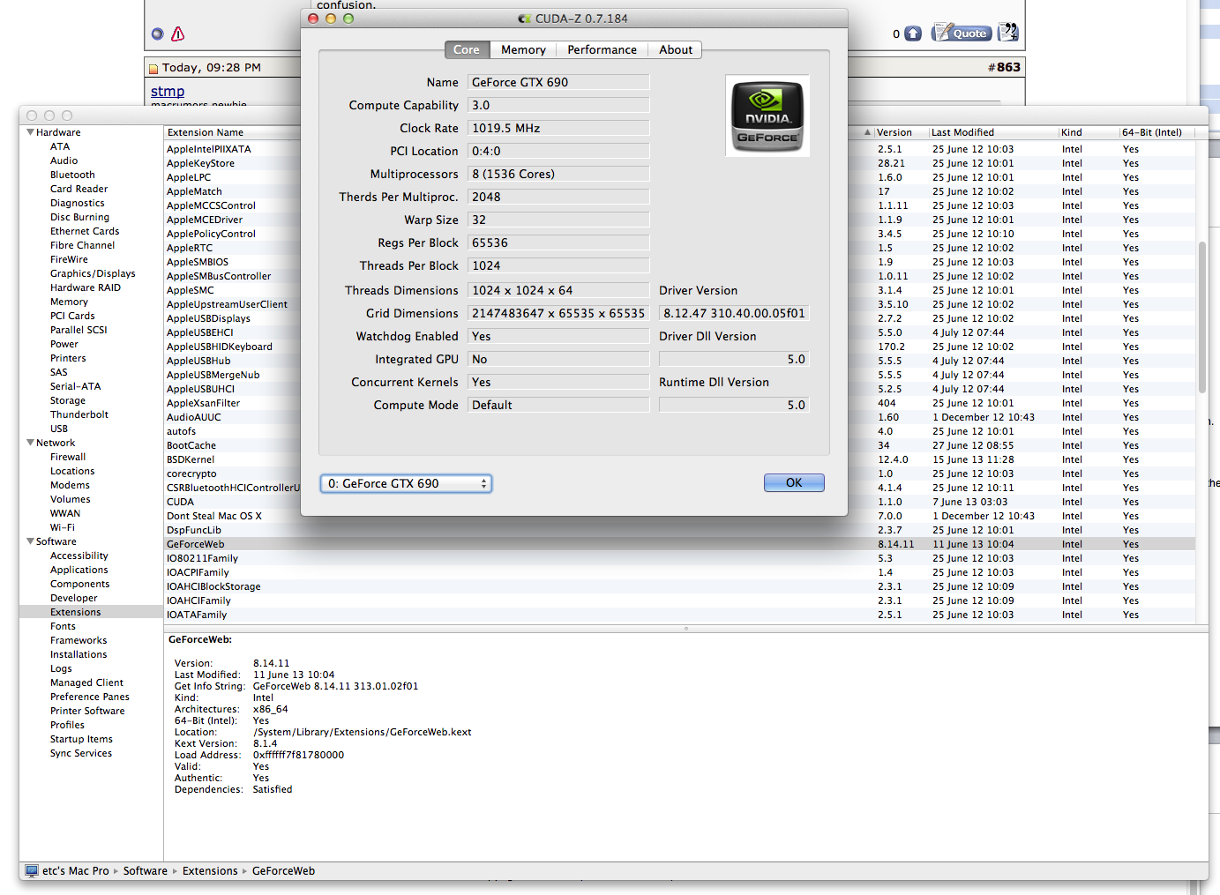Click Extensions in the path bar

point(210,870)
